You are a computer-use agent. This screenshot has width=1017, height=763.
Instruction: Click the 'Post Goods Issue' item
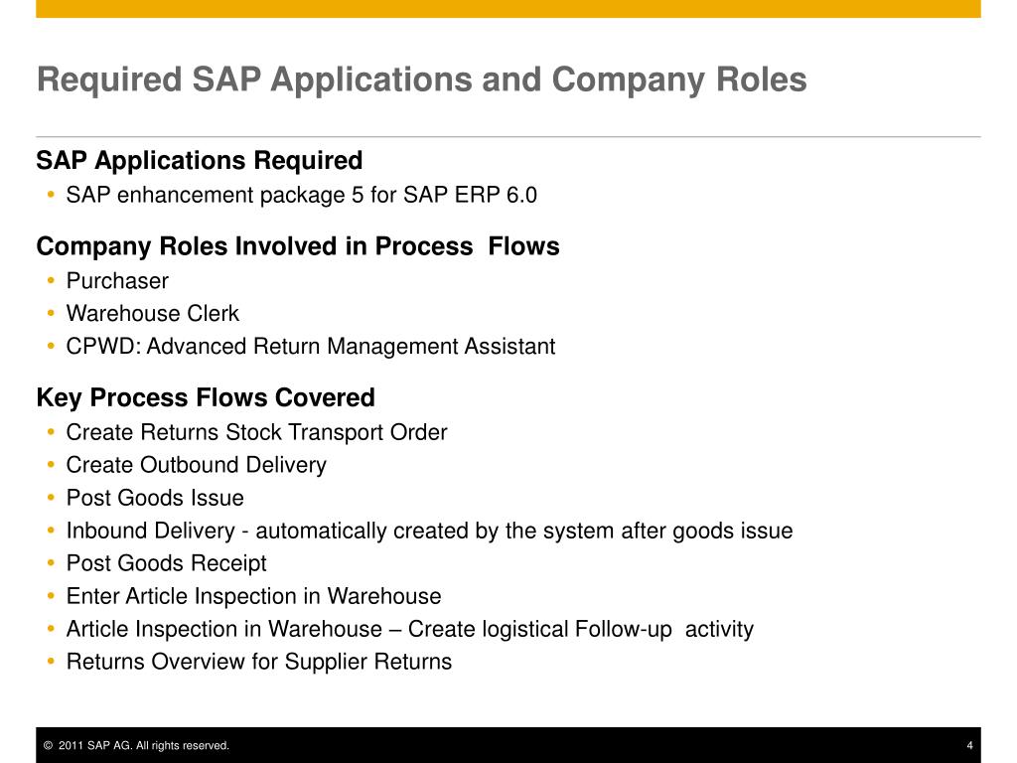tap(155, 498)
